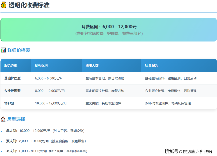
Task: Click the money bag icon beside 透明化收费标准
Action: [4, 5]
